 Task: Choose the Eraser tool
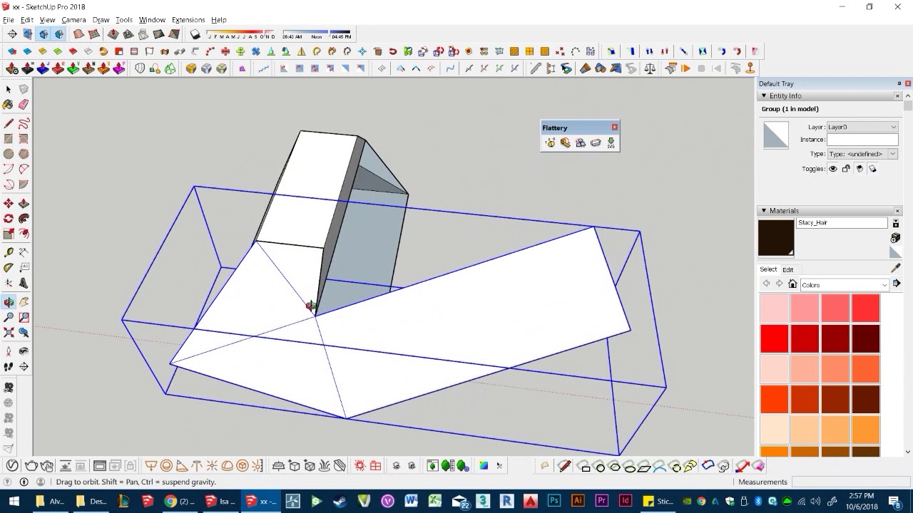click(x=24, y=105)
